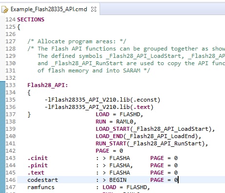
Task: Close the Example_Flash28335_API.cmd tab
Action: (x=94, y=9)
